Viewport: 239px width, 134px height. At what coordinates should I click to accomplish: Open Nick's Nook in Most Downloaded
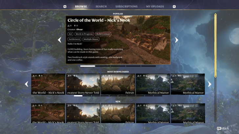click(x=48, y=84)
